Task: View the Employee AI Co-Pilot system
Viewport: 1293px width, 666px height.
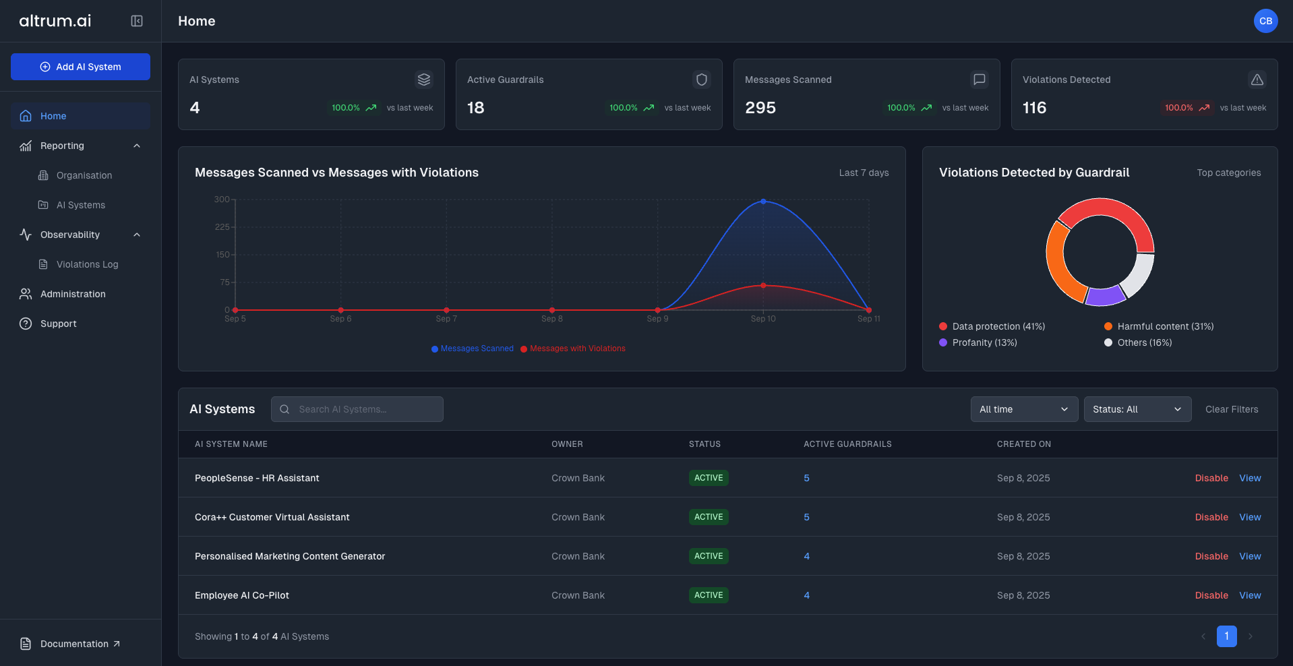Action: point(1249,595)
